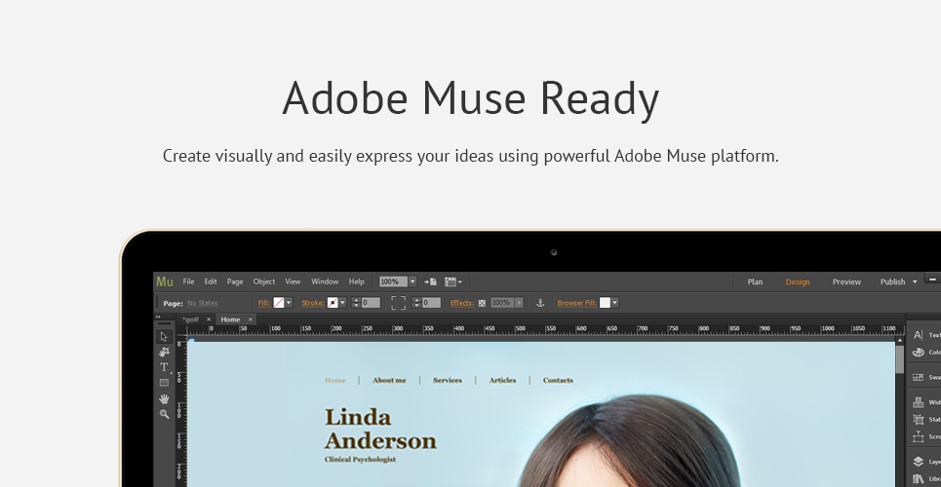941x487 pixels.
Task: Click the Muse Mu logo
Action: [165, 281]
